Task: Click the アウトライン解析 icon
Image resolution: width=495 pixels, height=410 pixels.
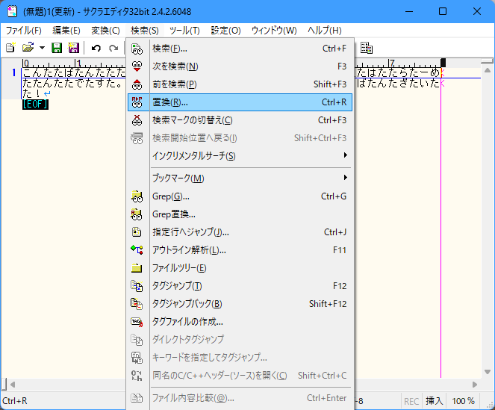Action: coord(137,250)
